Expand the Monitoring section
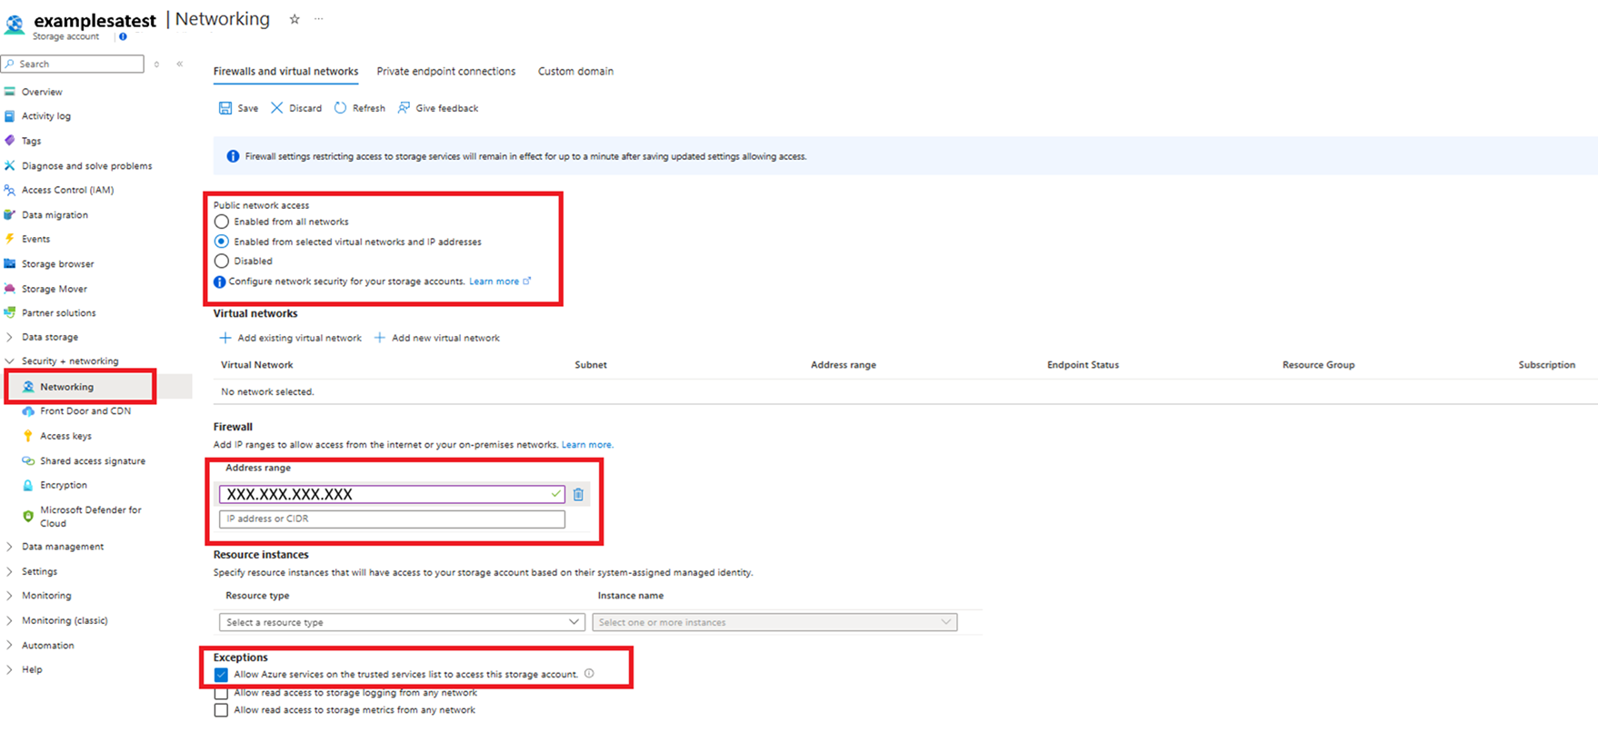Screen dimensions: 1598x731 [10, 596]
